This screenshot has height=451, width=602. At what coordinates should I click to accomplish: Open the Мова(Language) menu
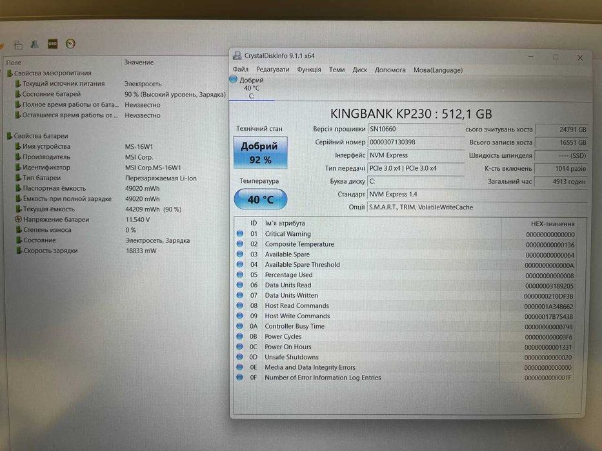click(438, 70)
